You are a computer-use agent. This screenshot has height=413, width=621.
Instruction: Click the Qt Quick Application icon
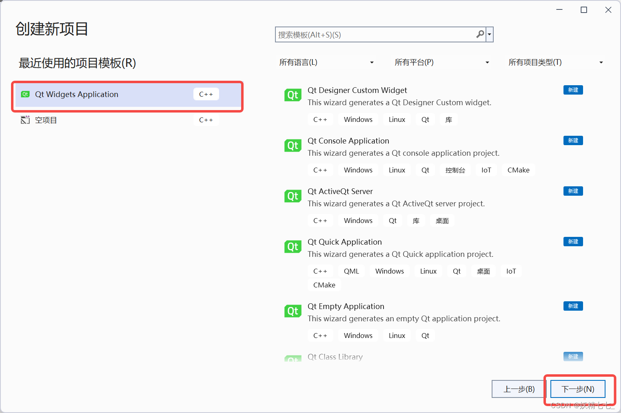click(293, 247)
